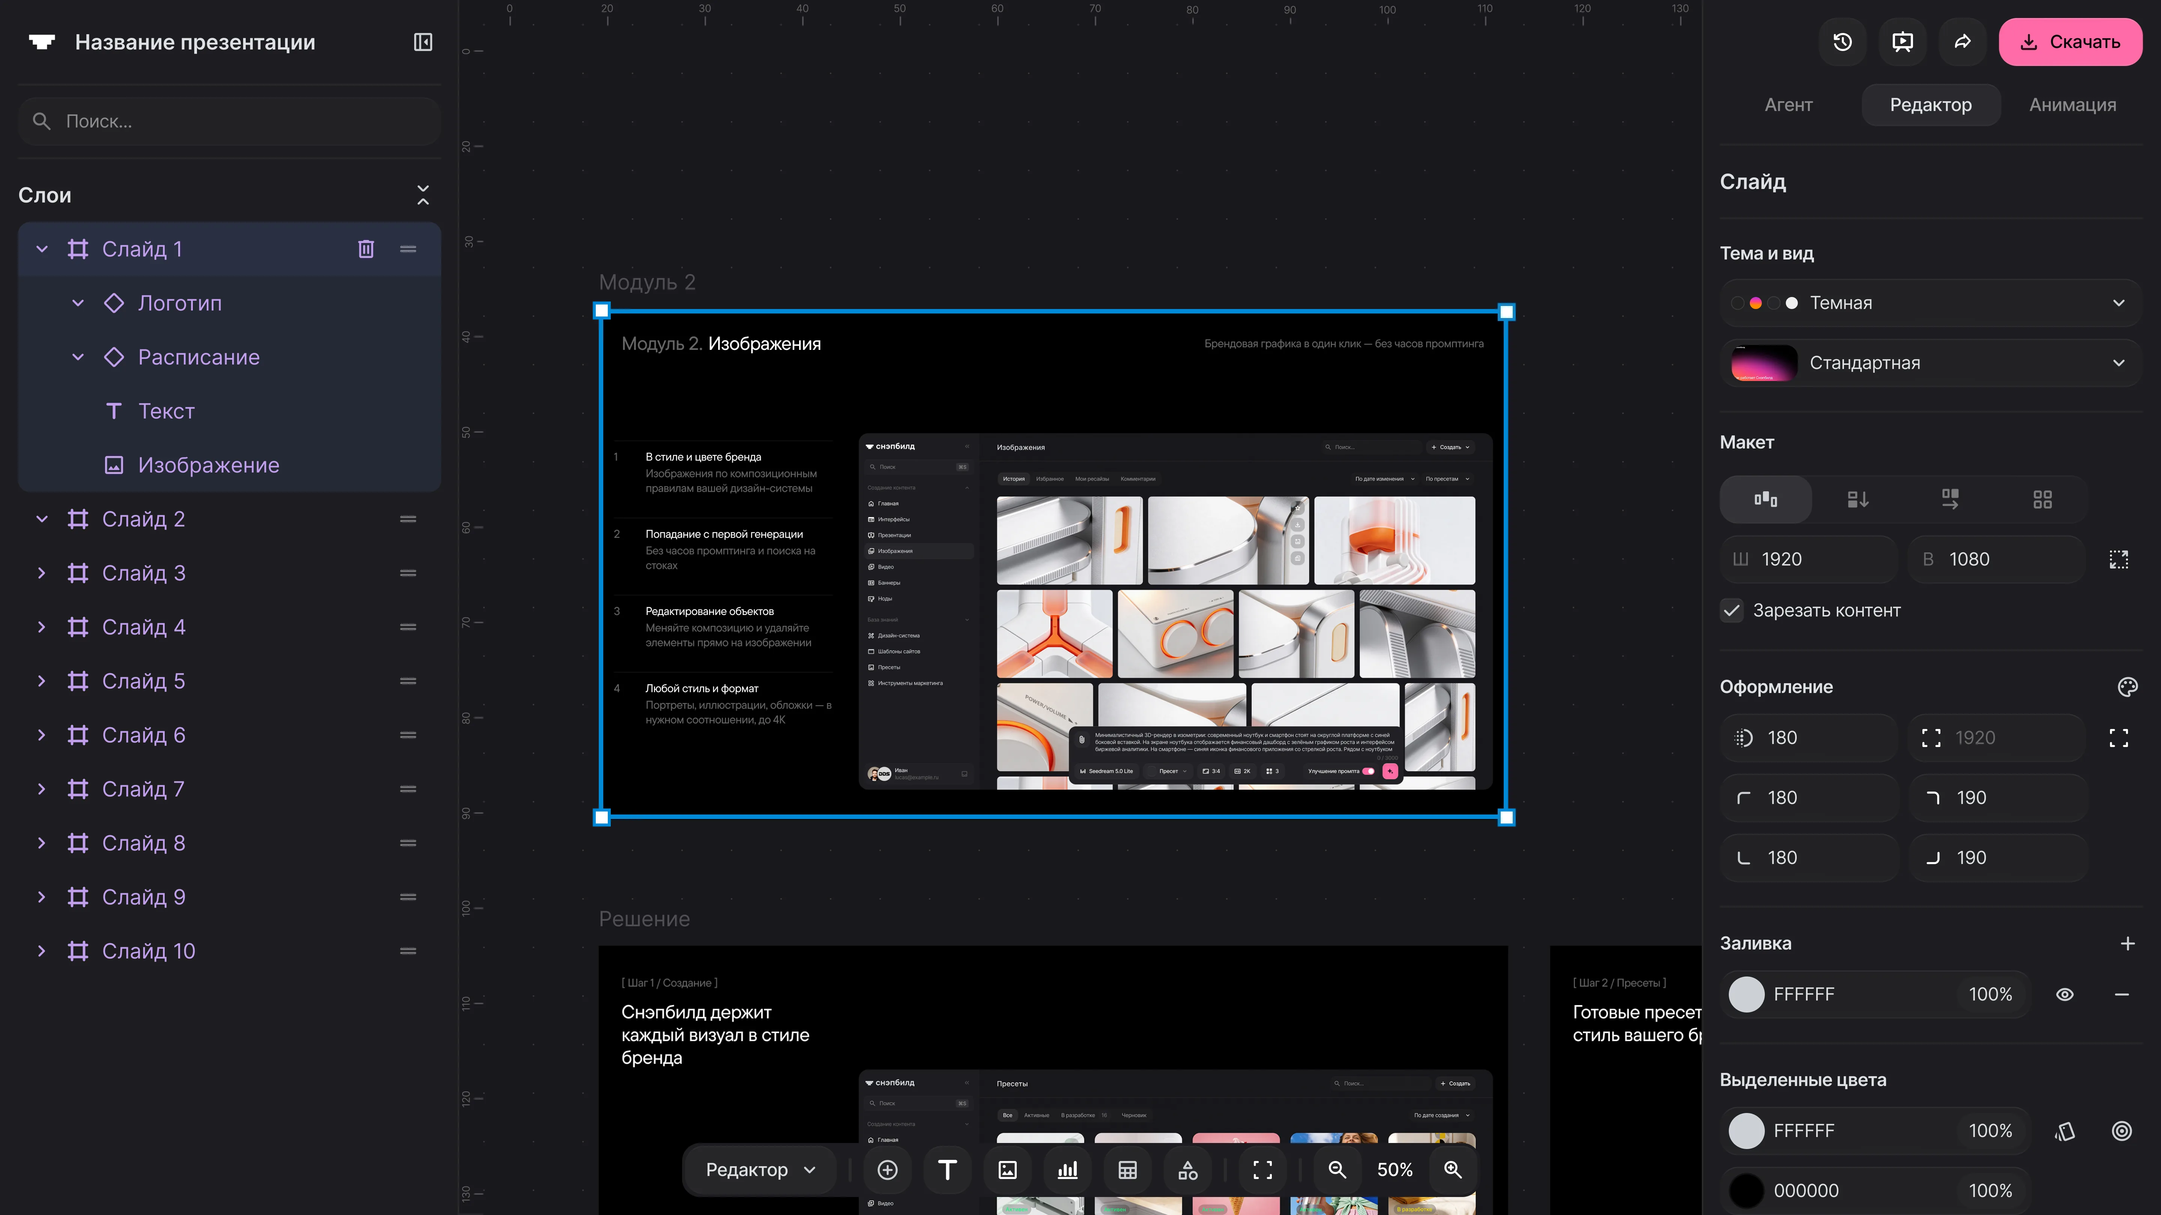Image resolution: width=2161 pixels, height=1215 pixels.
Task: Switch to the Агент tab
Action: point(1788,105)
